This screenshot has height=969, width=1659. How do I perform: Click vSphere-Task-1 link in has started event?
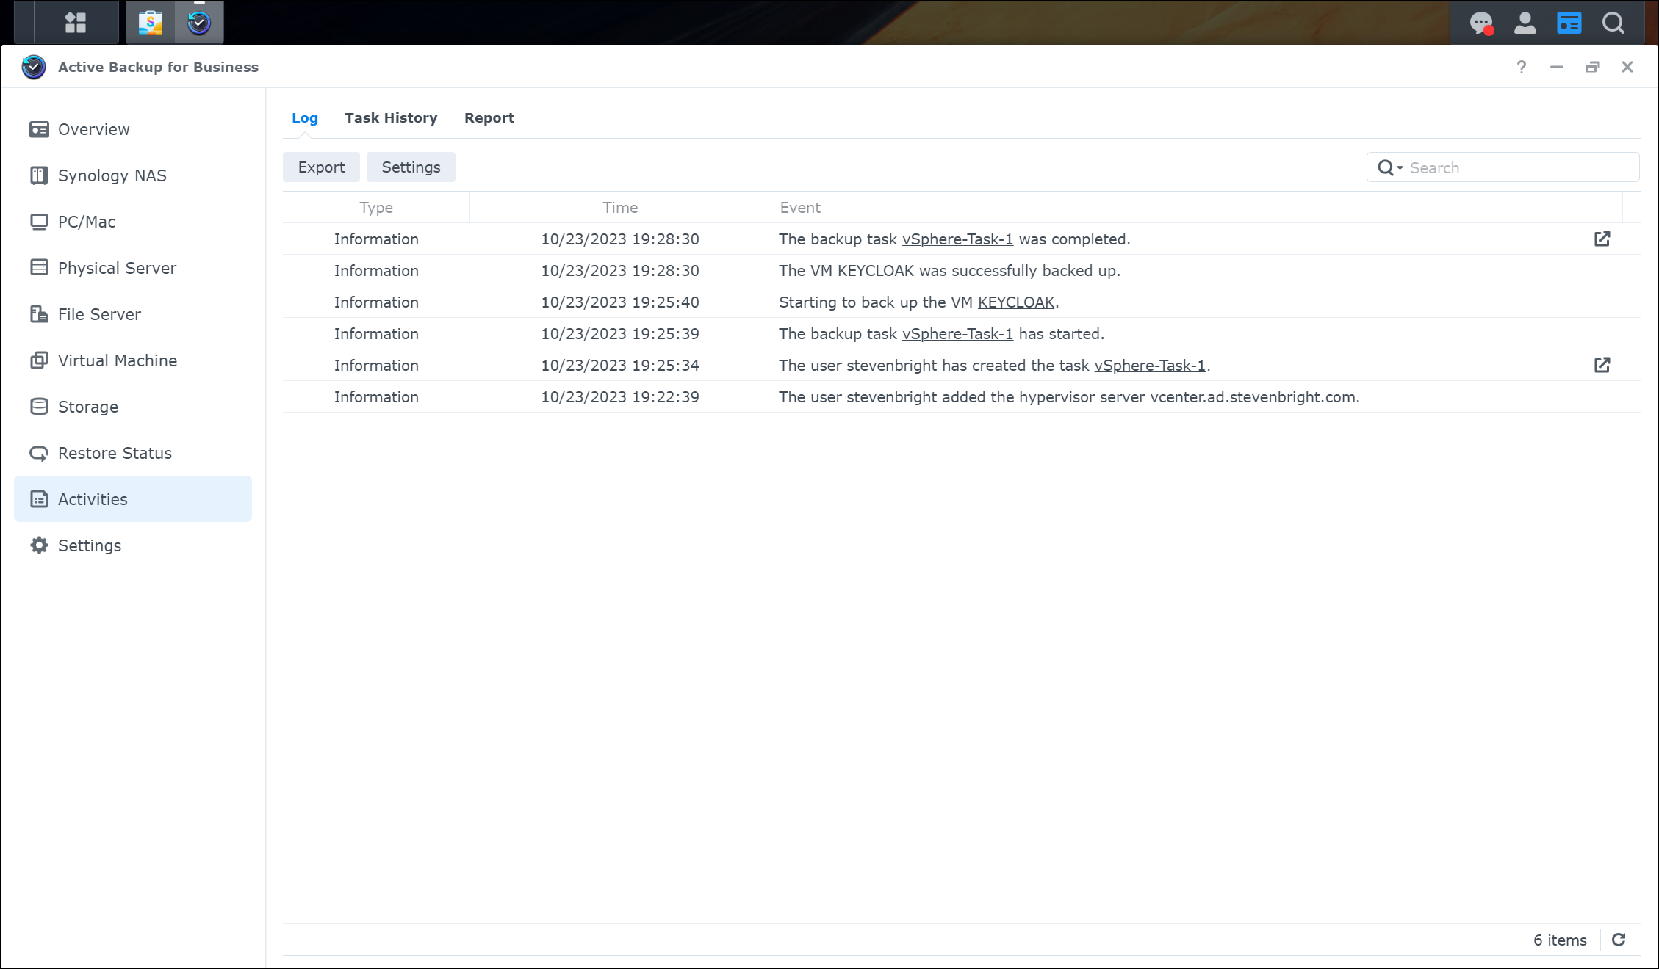coord(957,334)
